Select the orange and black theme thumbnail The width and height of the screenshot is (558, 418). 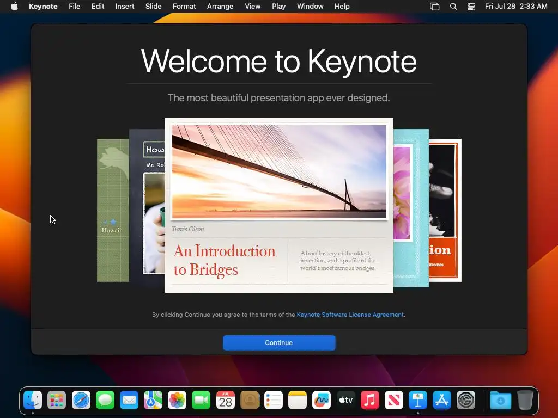(x=445, y=211)
